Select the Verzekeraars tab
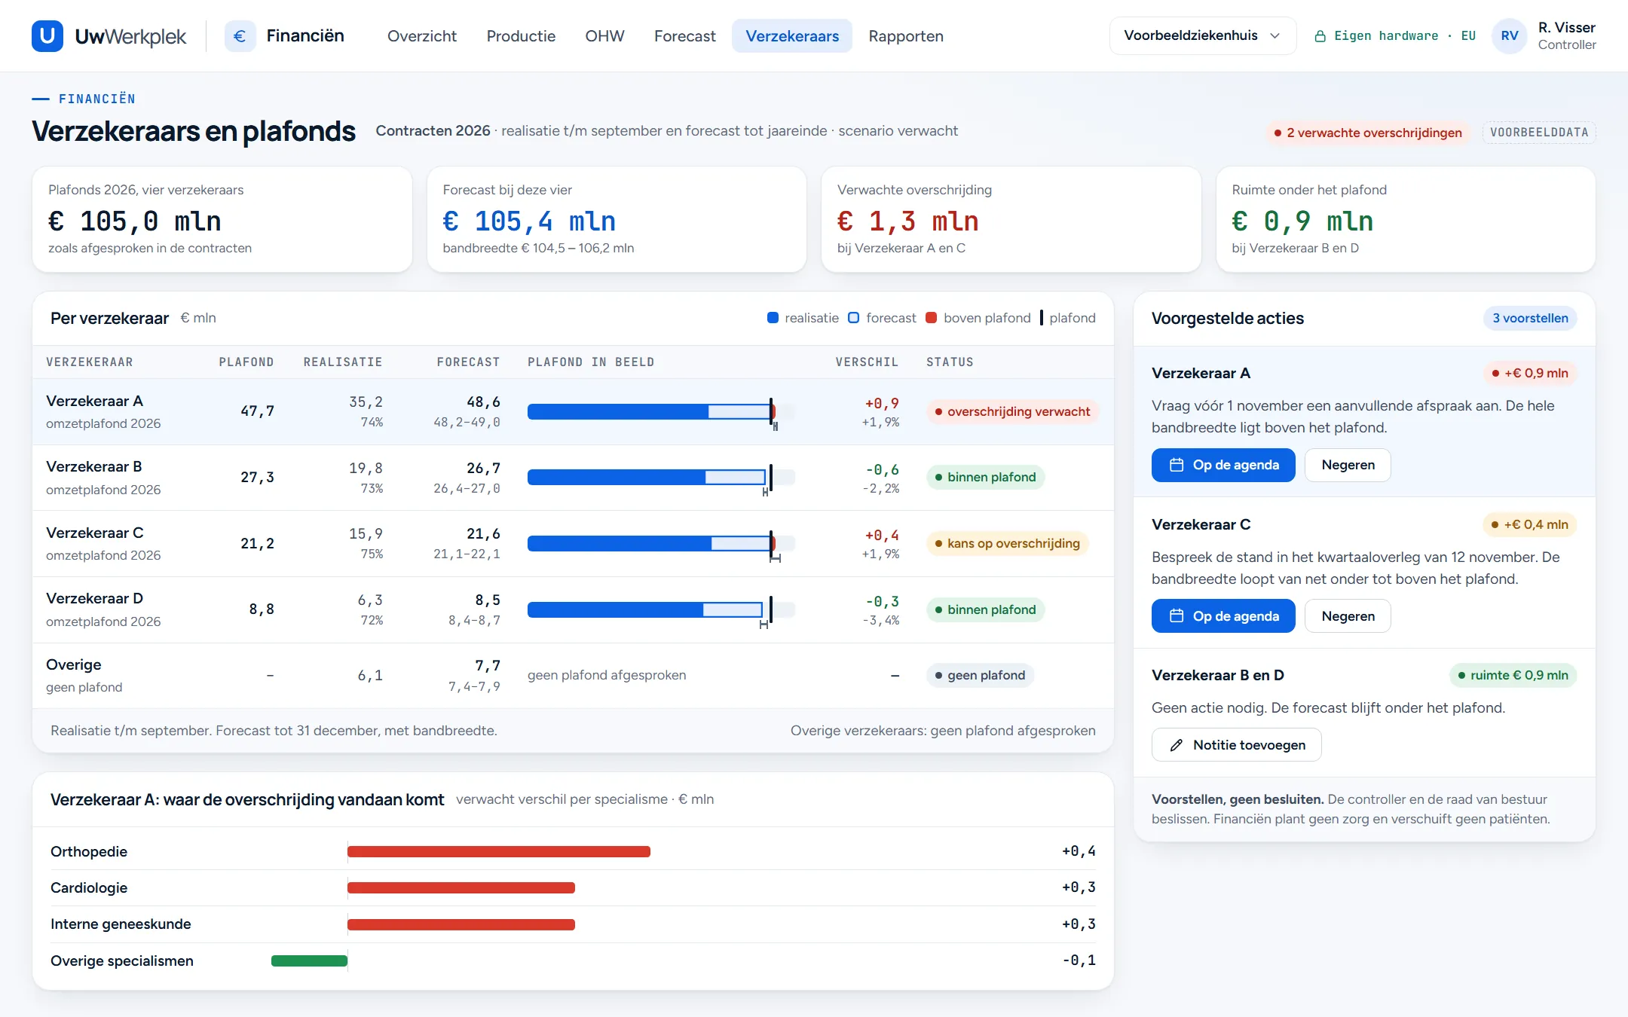This screenshot has width=1628, height=1017. point(792,35)
